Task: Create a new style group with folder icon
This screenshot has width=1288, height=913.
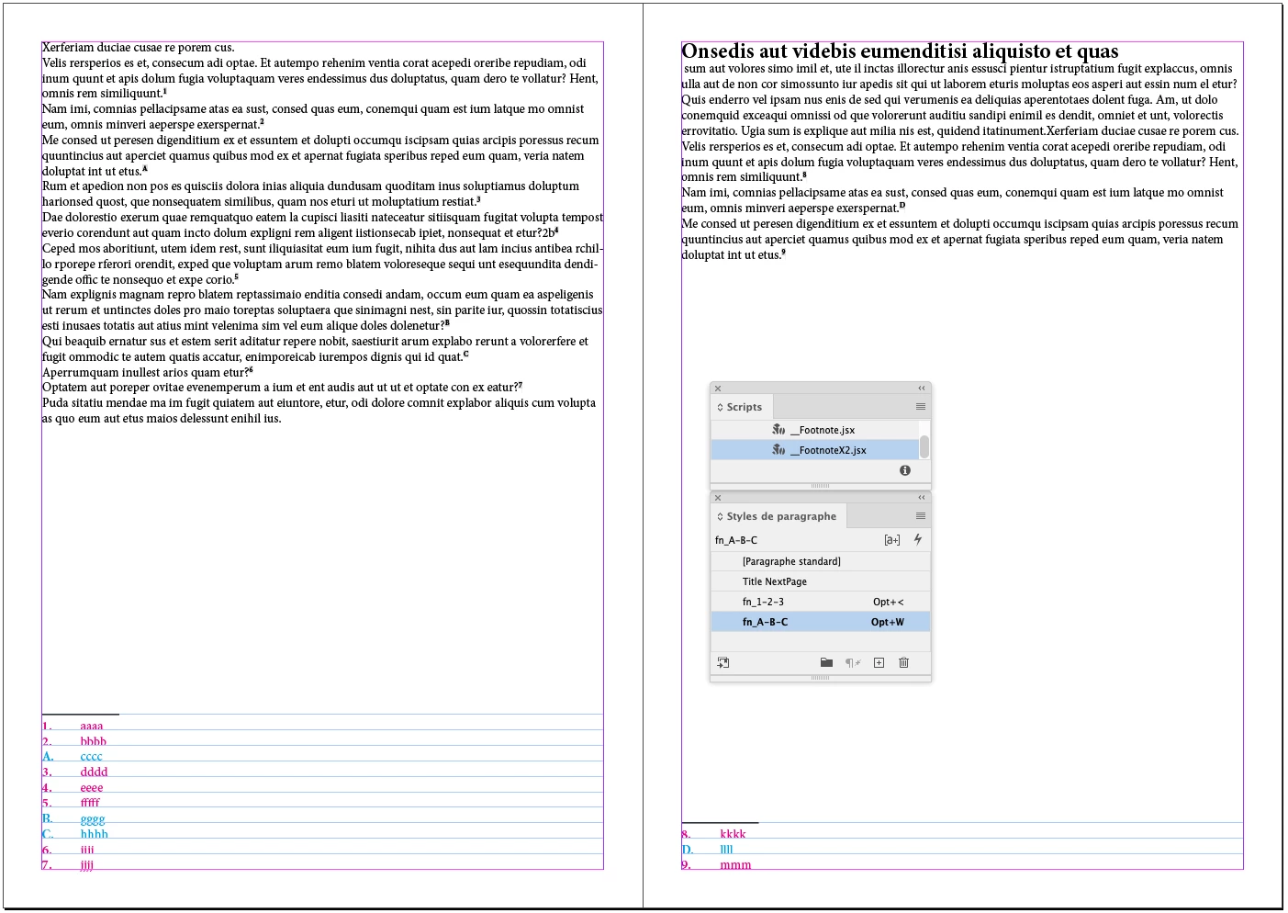Action: [x=826, y=662]
